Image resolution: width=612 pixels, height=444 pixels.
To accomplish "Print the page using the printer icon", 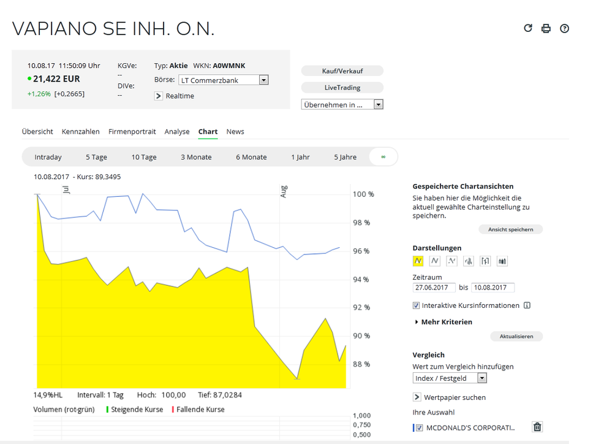I will click(x=546, y=28).
